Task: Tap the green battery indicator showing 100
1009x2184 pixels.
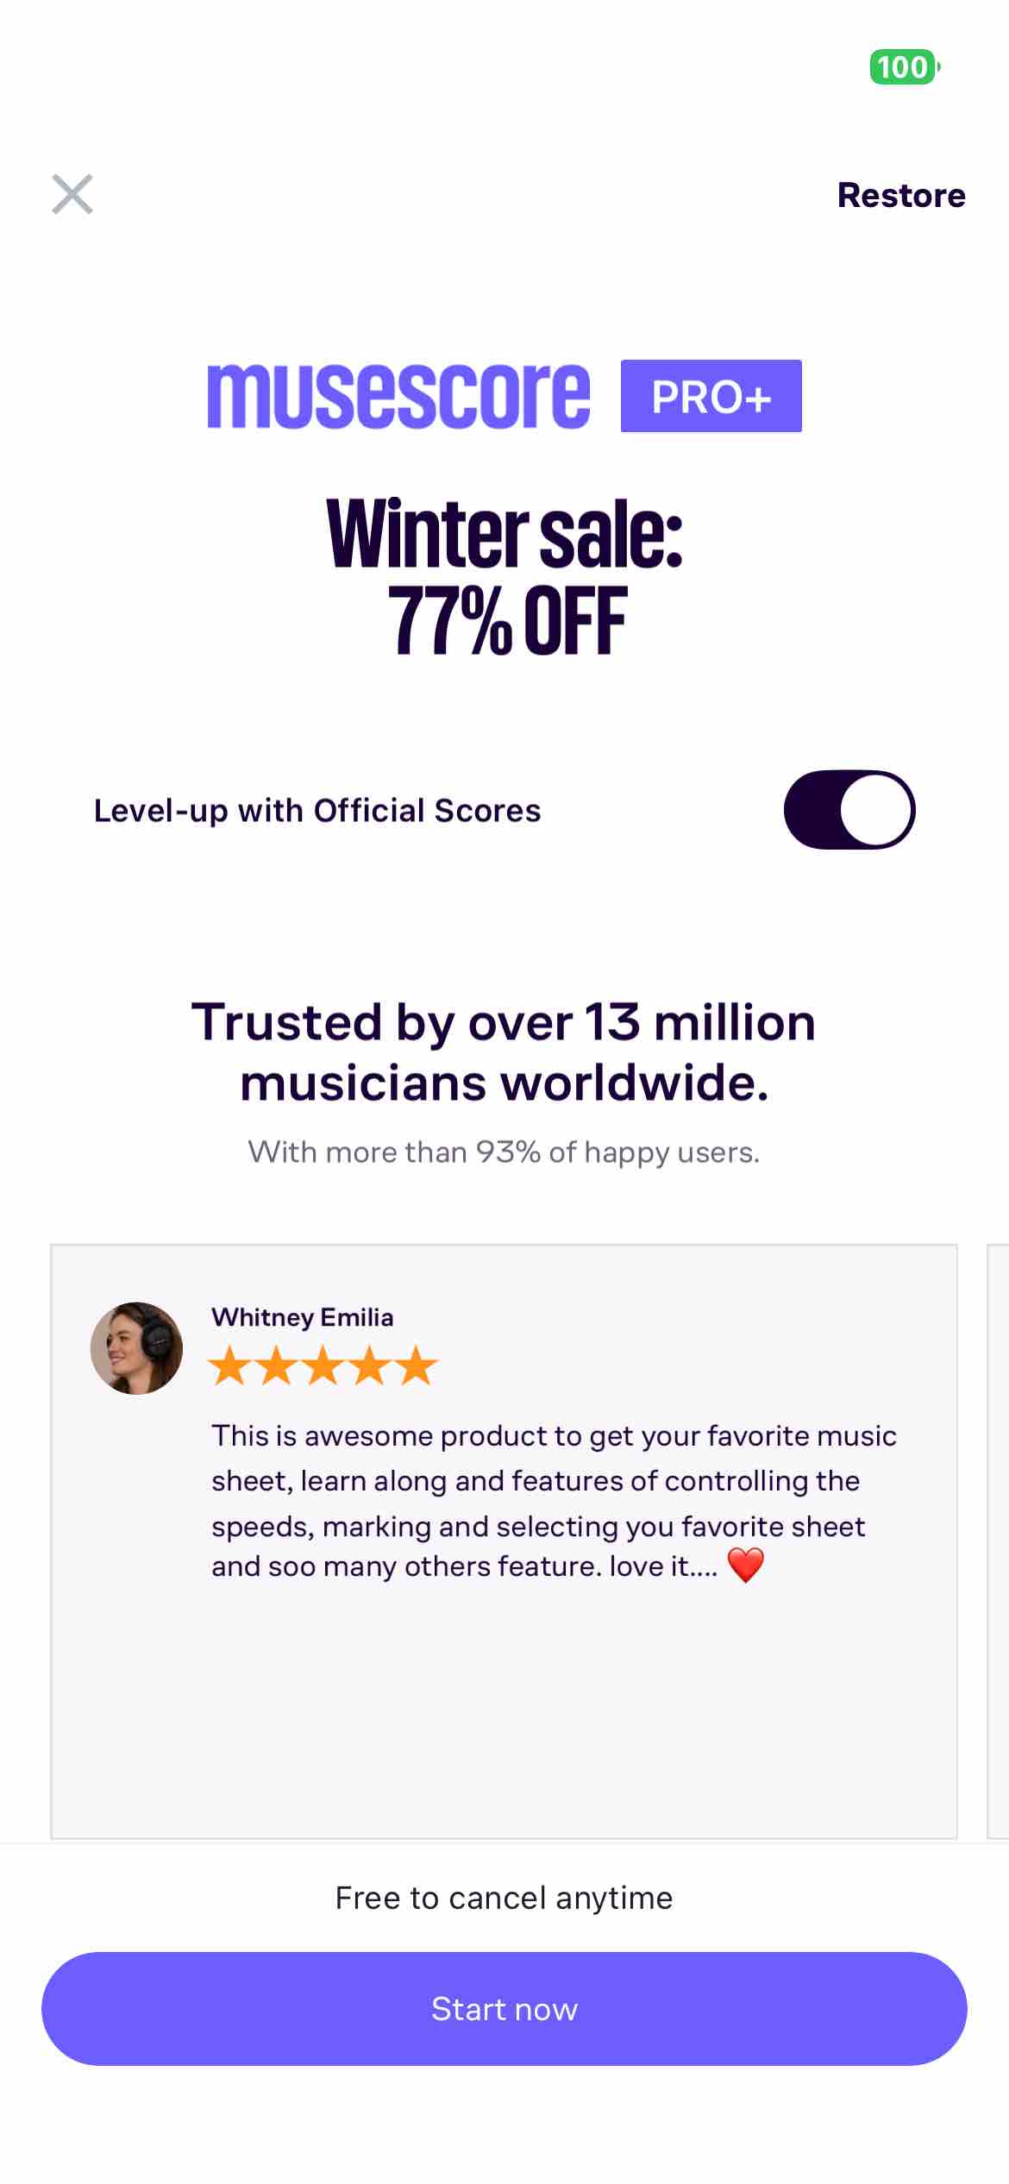Action: 902,66
